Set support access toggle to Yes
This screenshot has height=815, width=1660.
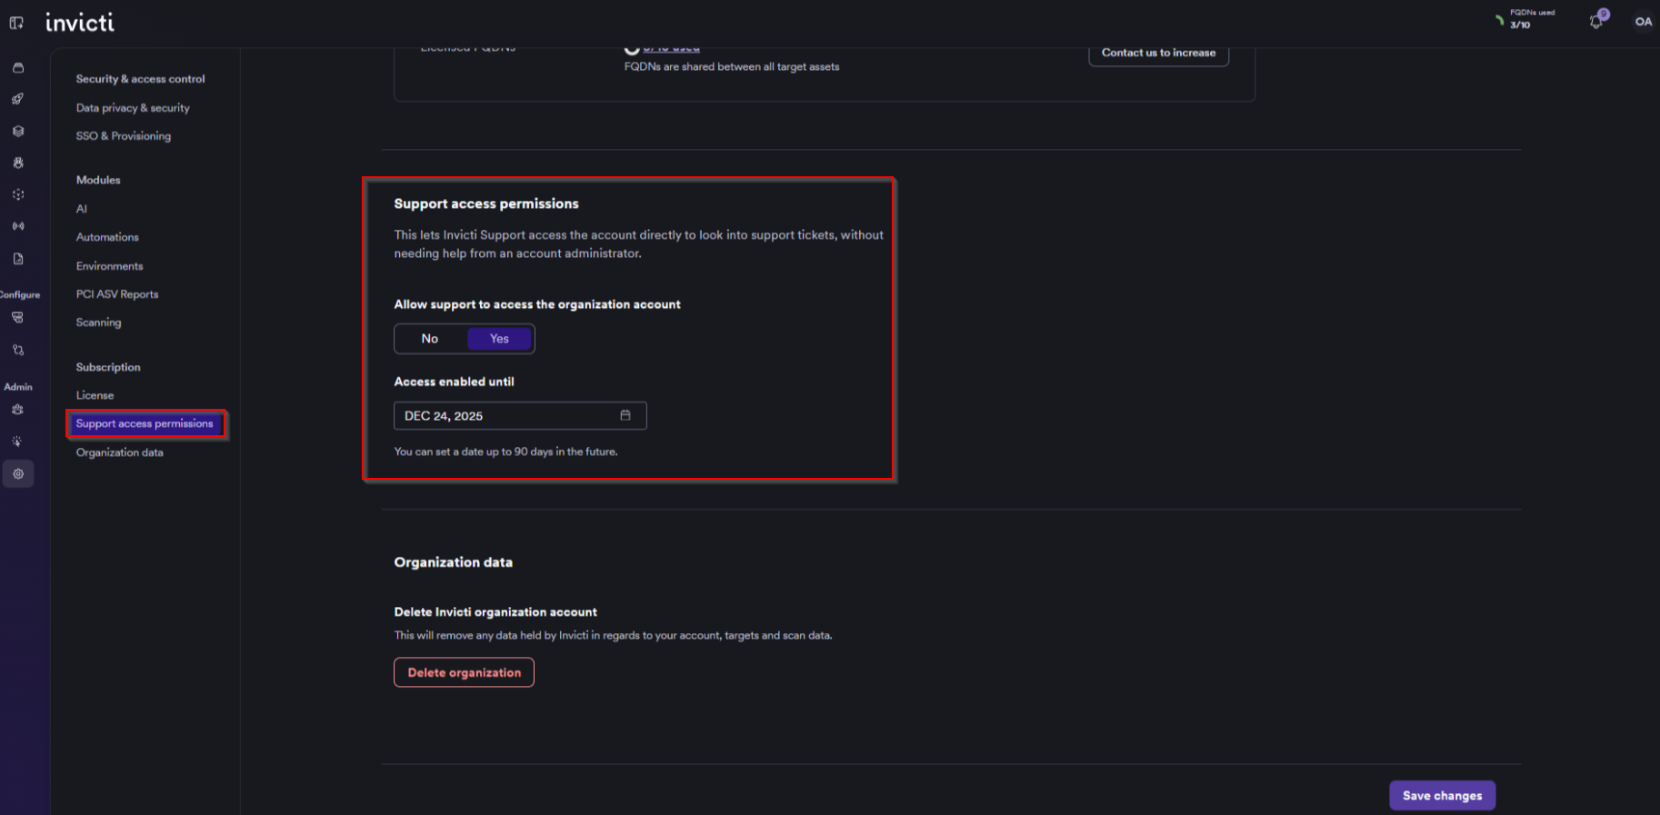click(x=499, y=339)
